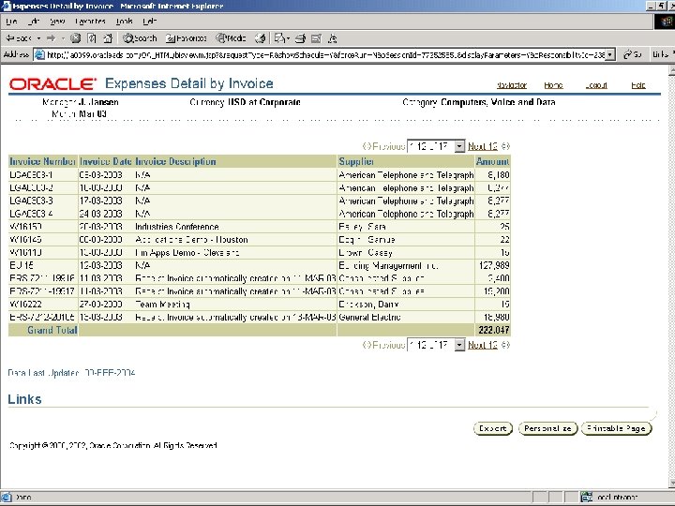Open the View menu
This screenshot has width=675, height=506.
[x=57, y=21]
